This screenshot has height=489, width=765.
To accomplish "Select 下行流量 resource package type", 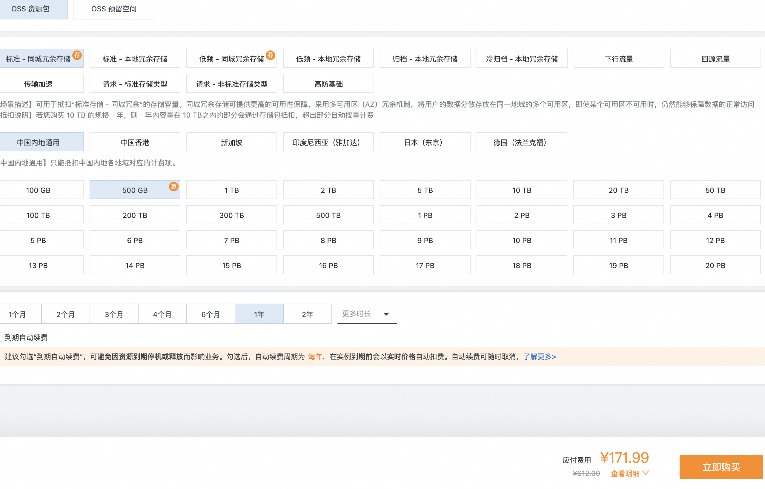I will [619, 59].
